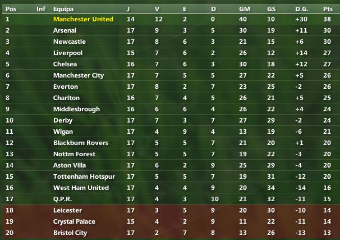Open Liverpool's team row
Image resolution: width=340 pixels, height=240 pixels.
[x=68, y=53]
